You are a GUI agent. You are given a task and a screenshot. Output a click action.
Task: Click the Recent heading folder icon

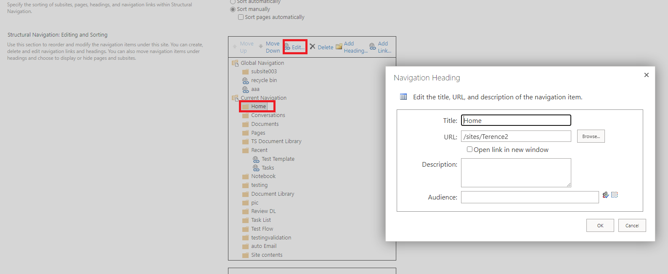point(246,151)
